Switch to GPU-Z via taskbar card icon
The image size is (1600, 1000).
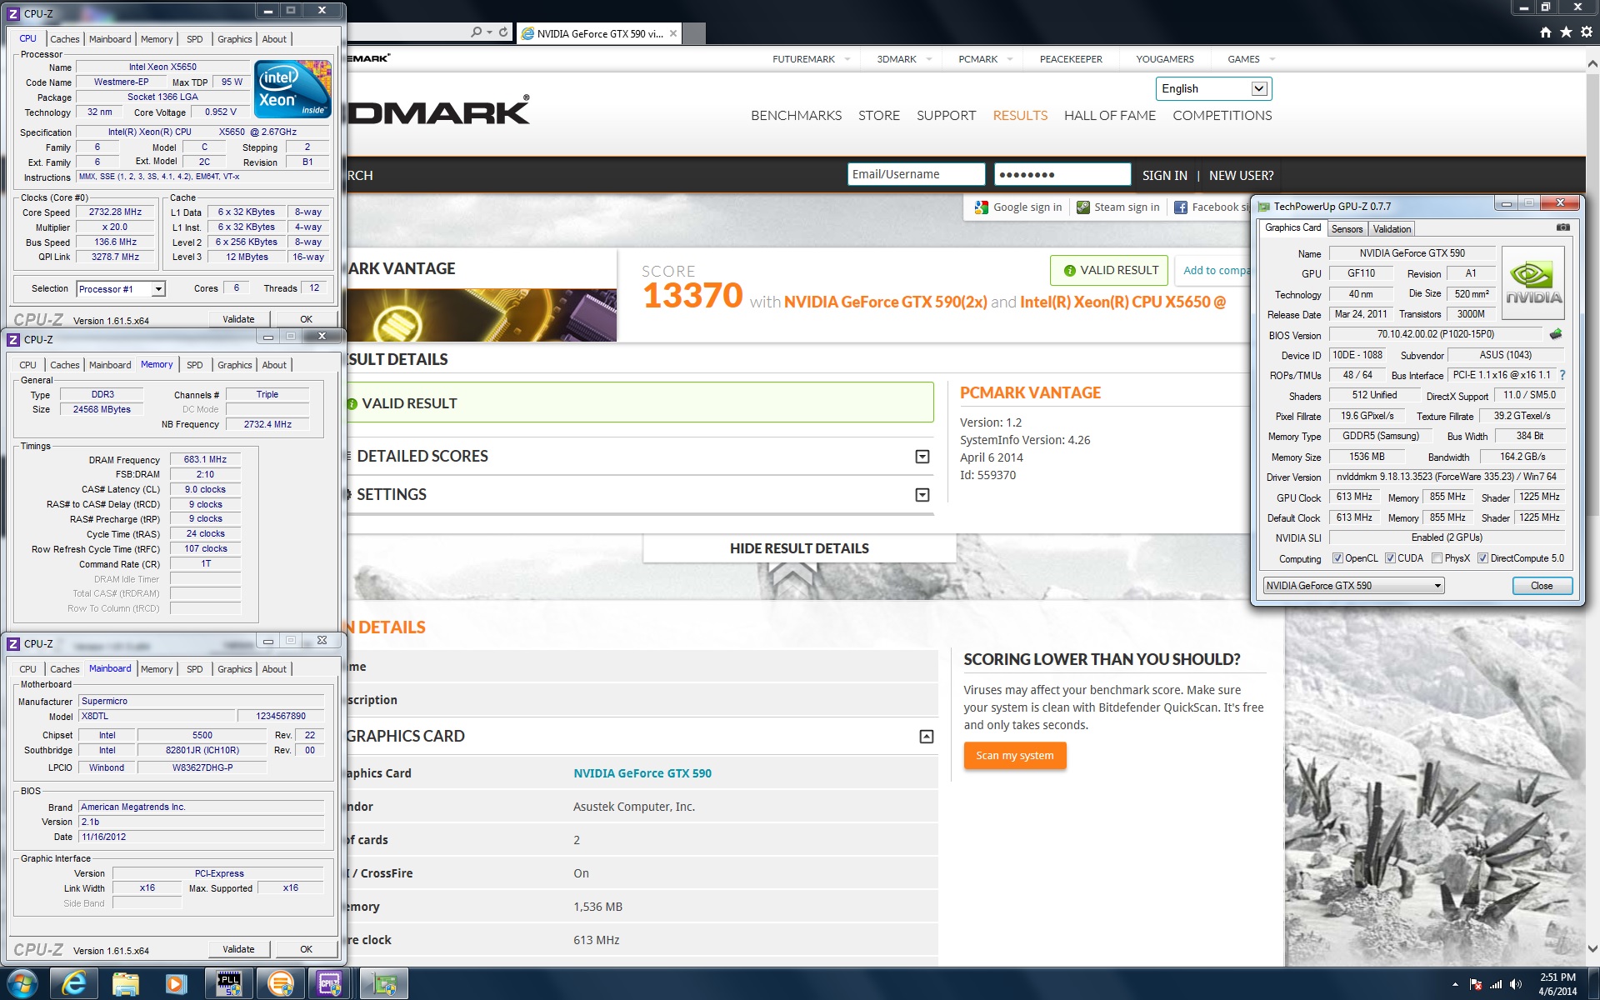384,984
